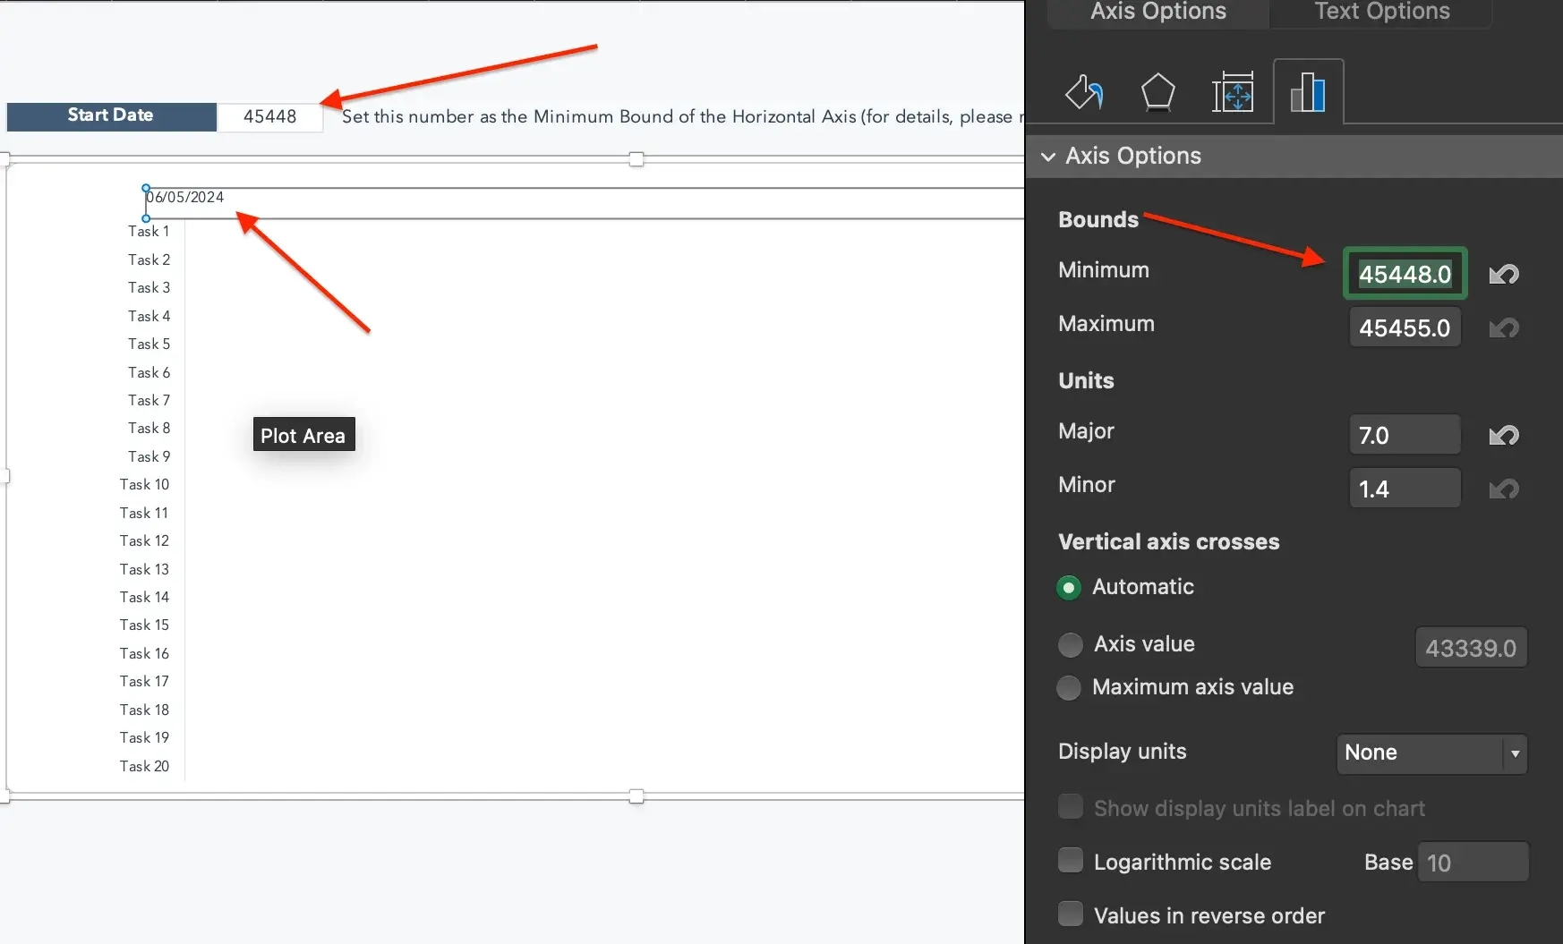
Task: Select the Axis Options tab
Action: click(1157, 13)
